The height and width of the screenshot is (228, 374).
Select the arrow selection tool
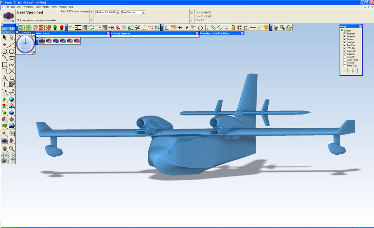[x=5, y=37]
